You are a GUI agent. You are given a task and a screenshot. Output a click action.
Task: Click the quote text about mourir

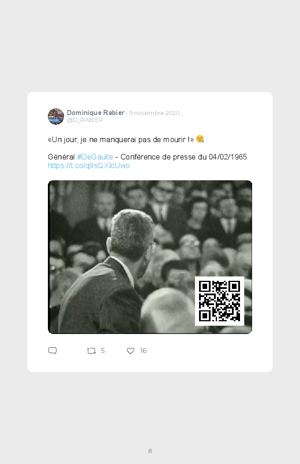(121, 139)
